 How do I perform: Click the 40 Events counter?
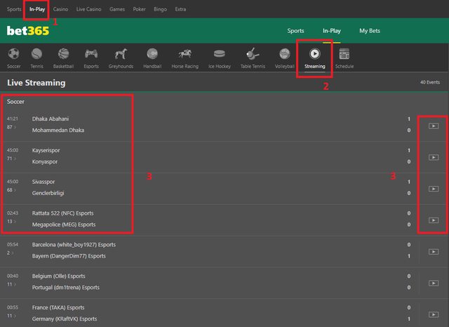(x=430, y=83)
